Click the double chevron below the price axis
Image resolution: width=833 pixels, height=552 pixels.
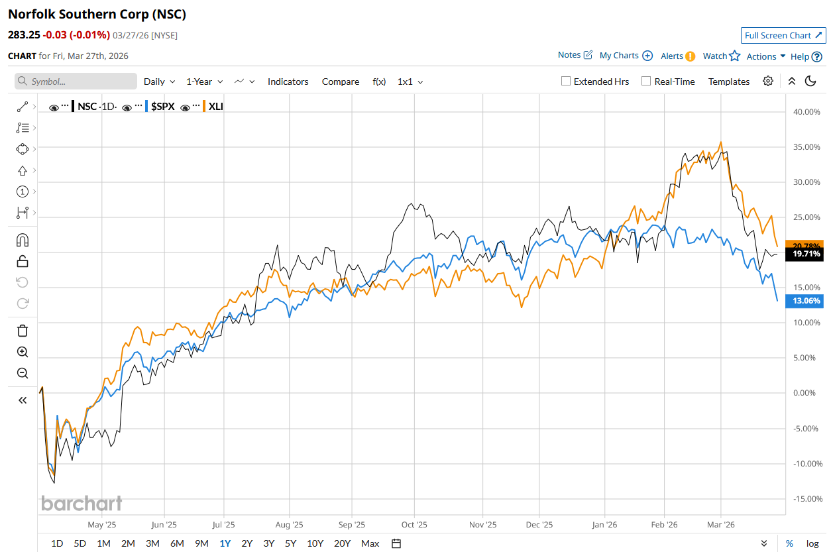pos(764,543)
